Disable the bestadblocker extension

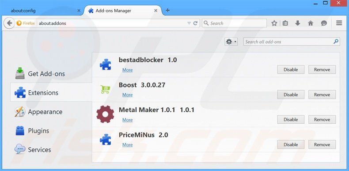pyautogui.click(x=291, y=70)
